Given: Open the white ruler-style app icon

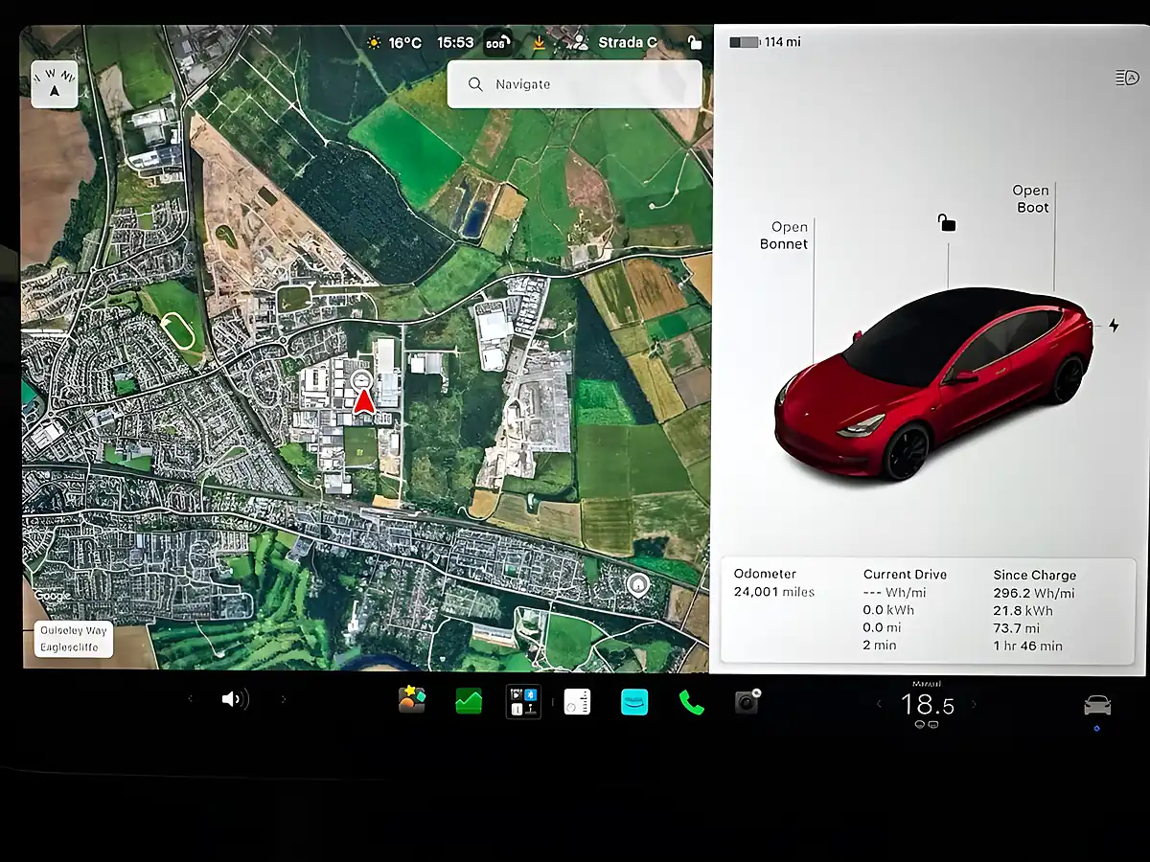Looking at the screenshot, I should pos(577,702).
